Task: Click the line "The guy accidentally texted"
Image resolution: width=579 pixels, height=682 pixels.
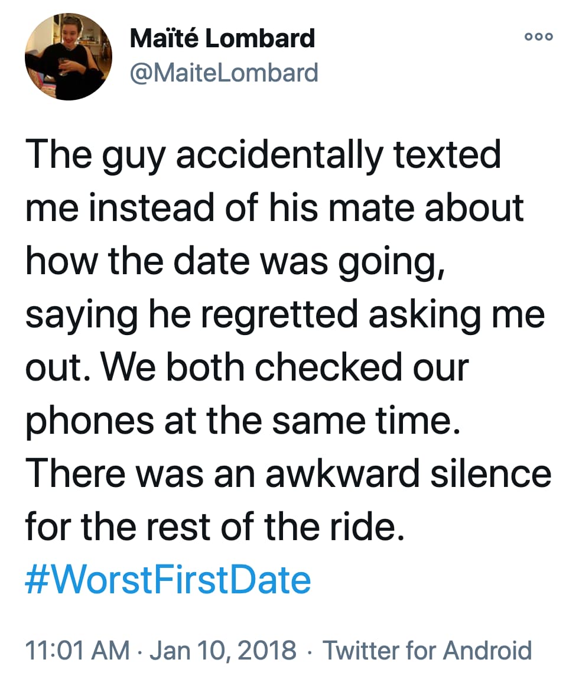Action: pos(263,157)
